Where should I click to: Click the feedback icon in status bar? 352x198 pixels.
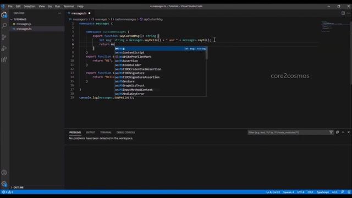(342, 192)
